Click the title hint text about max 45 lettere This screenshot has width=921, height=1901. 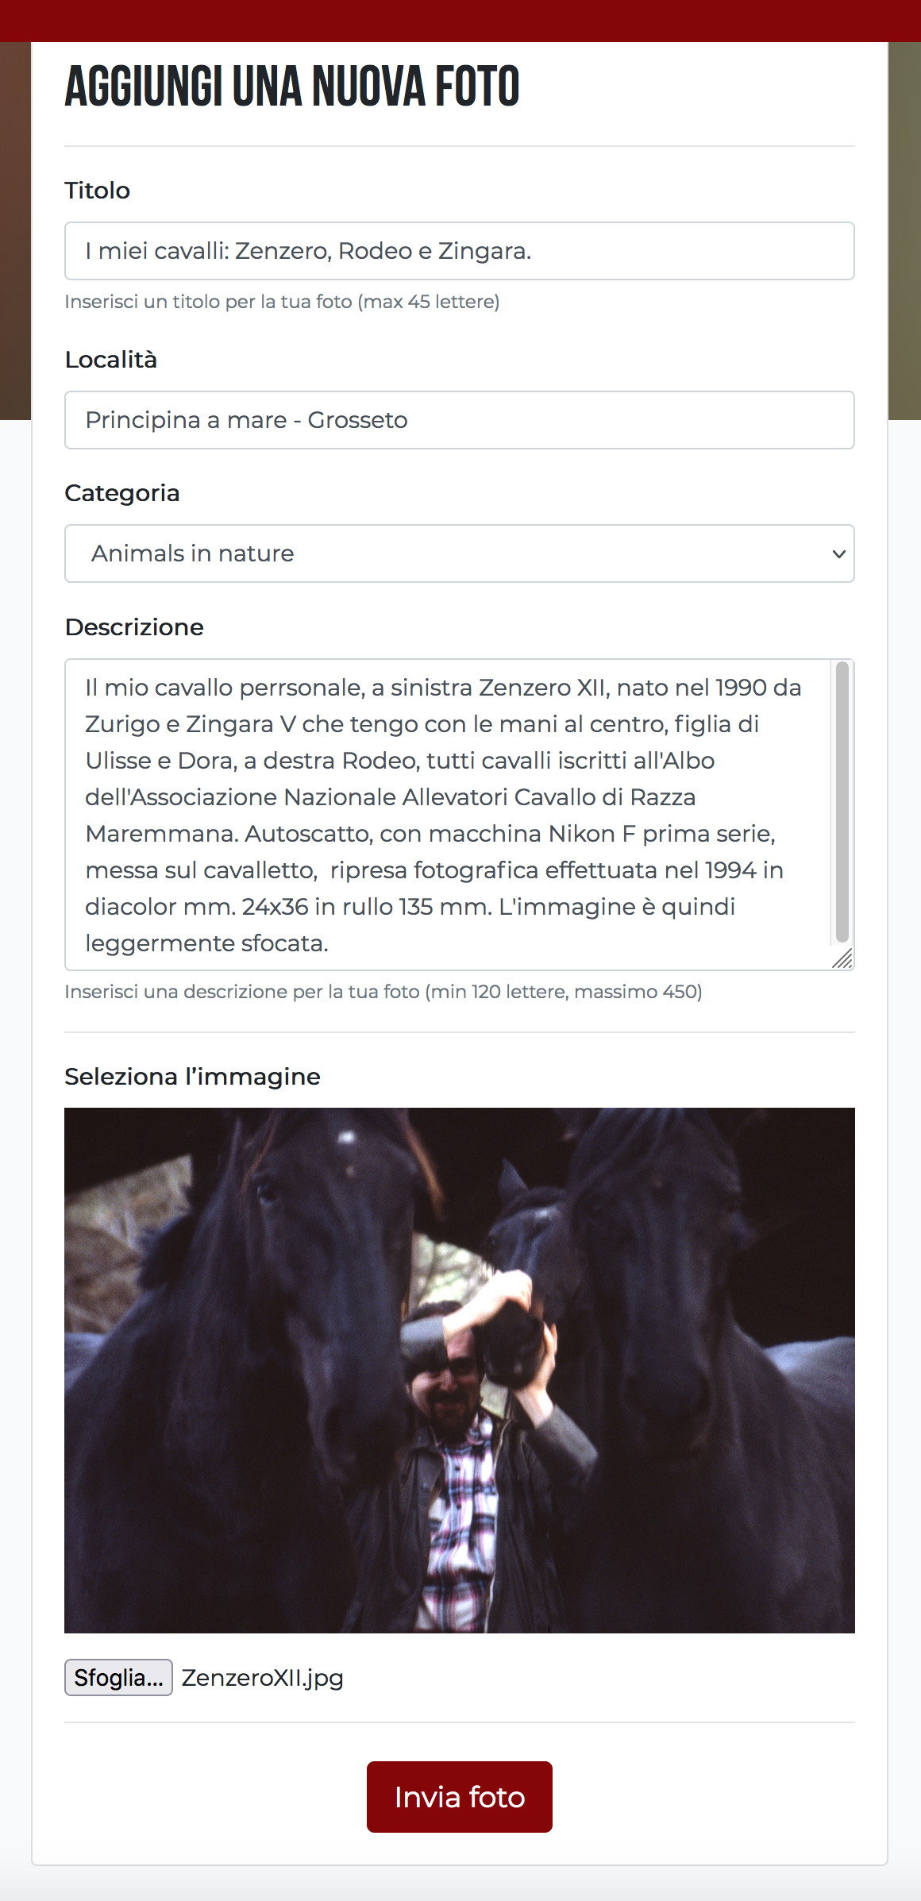pyautogui.click(x=282, y=302)
